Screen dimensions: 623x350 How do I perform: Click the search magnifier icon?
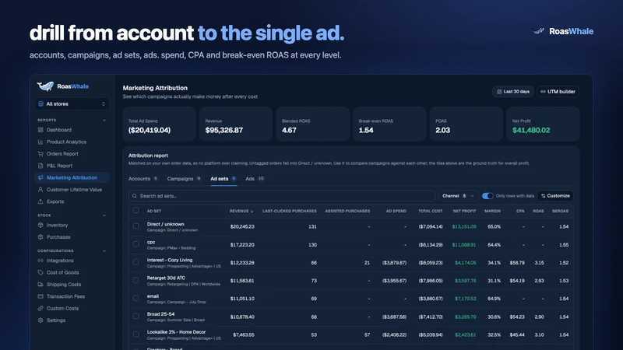point(135,196)
